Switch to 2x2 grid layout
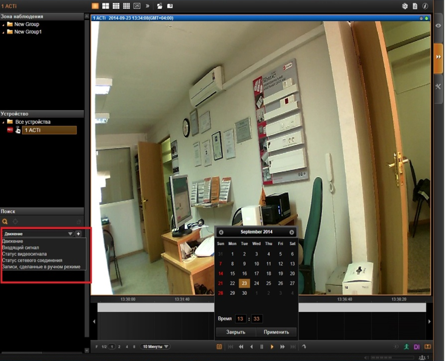Viewport: 448px width, 361px height. [106, 6]
